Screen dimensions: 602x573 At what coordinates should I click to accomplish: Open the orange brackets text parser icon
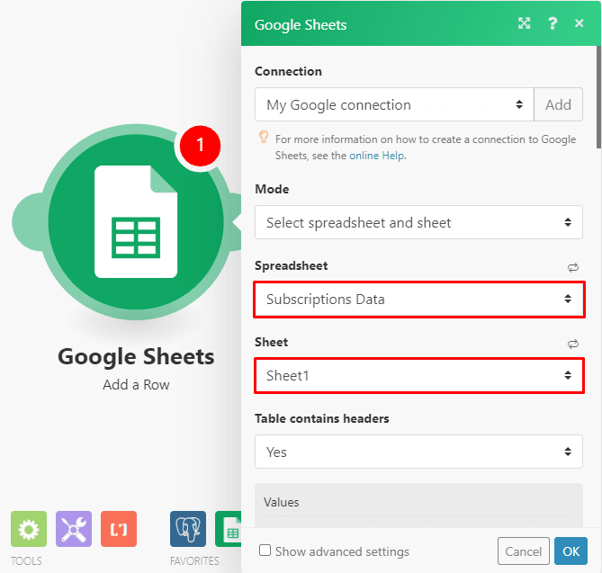[x=119, y=530]
